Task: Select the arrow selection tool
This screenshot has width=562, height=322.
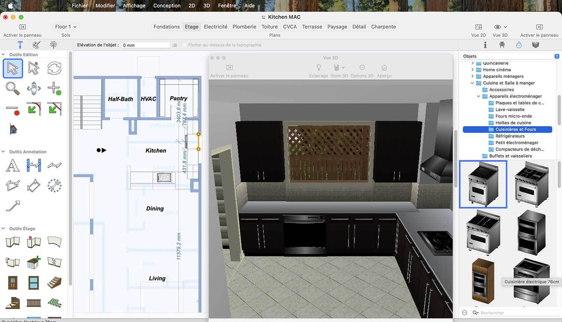Action: [x=13, y=69]
